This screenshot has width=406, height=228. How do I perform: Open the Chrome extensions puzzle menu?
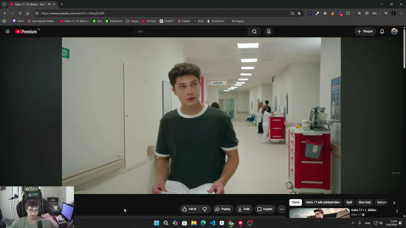(348, 13)
